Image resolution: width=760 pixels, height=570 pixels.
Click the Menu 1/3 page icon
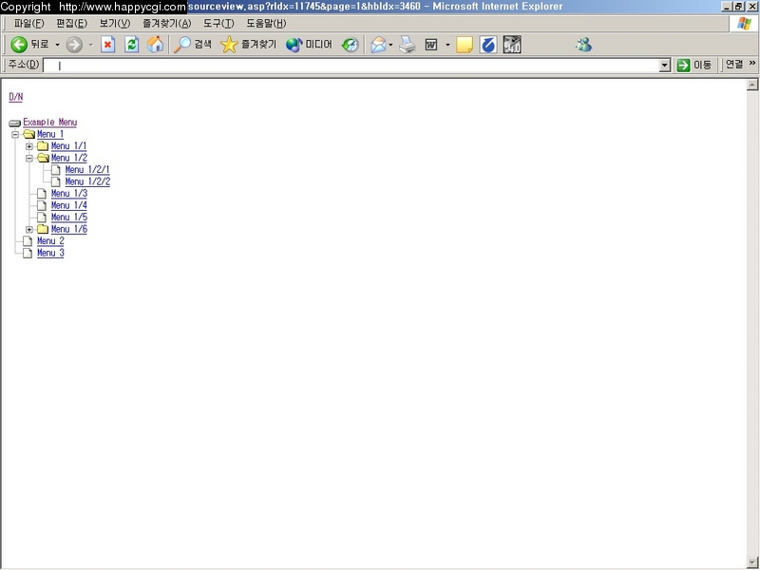pos(42,194)
